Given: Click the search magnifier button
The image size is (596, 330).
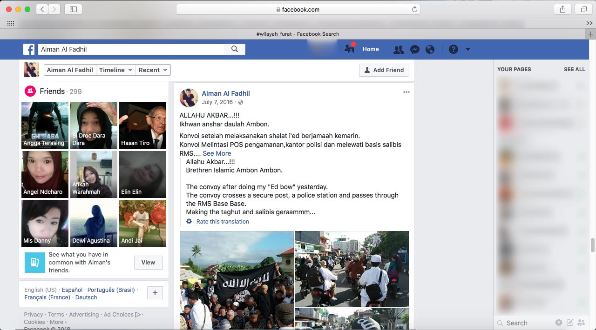Looking at the screenshot, I should pyautogui.click(x=235, y=49).
